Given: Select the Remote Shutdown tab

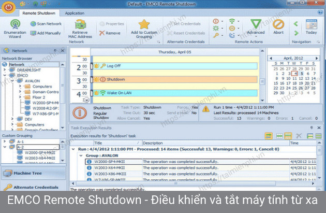Looking at the screenshot, I should [39, 13].
